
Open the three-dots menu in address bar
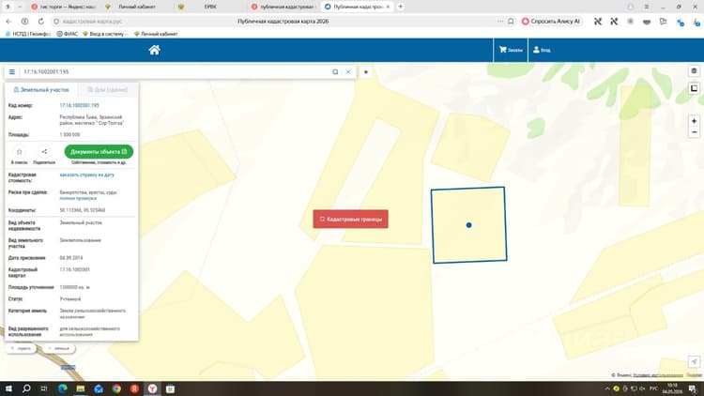coord(500,21)
